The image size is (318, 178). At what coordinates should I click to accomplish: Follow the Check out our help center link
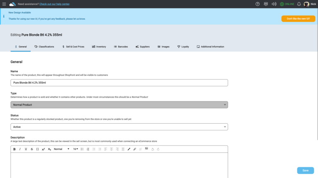tap(54, 4)
